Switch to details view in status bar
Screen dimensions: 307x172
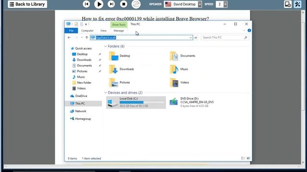243,158
